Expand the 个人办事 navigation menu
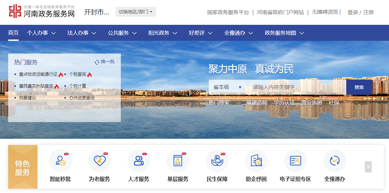Screen dimensions: 389x193 click(41, 33)
